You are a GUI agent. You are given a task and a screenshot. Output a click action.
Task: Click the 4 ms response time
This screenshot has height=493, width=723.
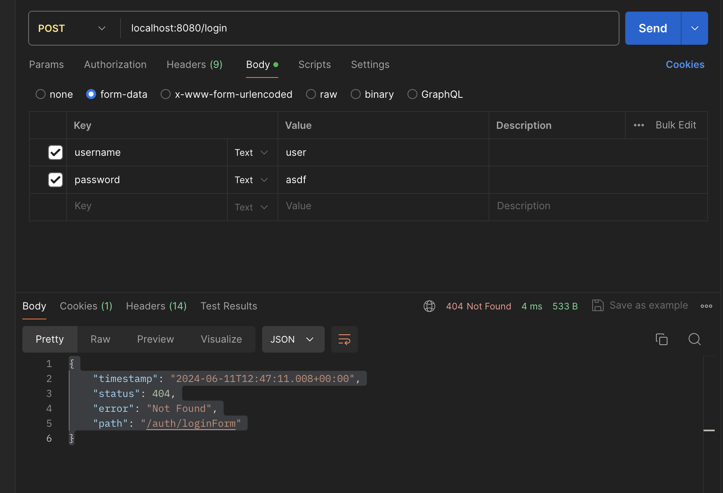(532, 306)
